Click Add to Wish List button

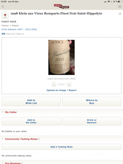pyautogui.click(x=31, y=102)
